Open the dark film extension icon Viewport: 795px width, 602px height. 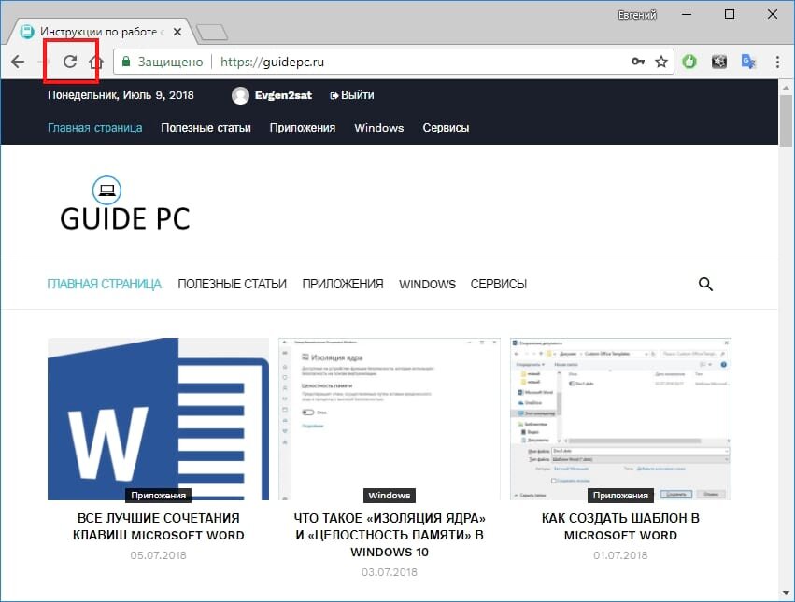point(719,62)
